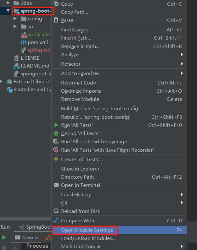
Task: Click the Paste clipboard icon
Action: 56,20
